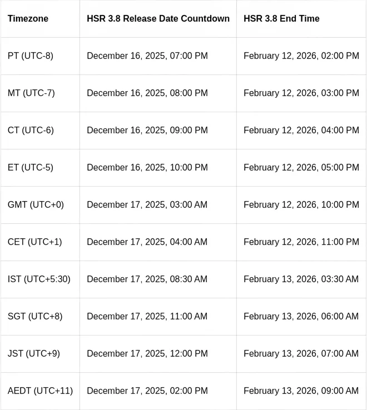367x410 pixels.
Task: Select the CET (UTC+1) timezone cell
Action: pos(34,242)
